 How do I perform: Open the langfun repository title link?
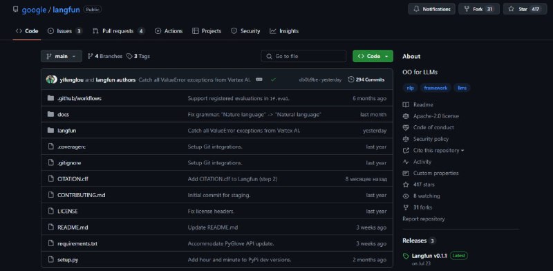point(66,10)
